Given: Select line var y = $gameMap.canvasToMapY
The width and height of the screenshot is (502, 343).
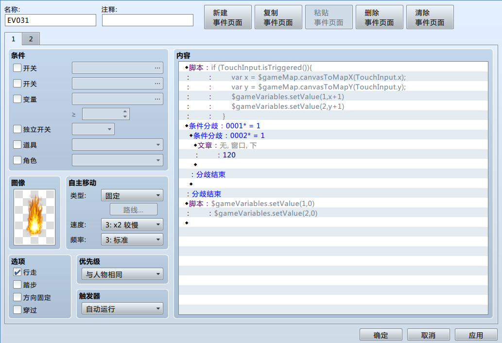Looking at the screenshot, I should 333,86.
